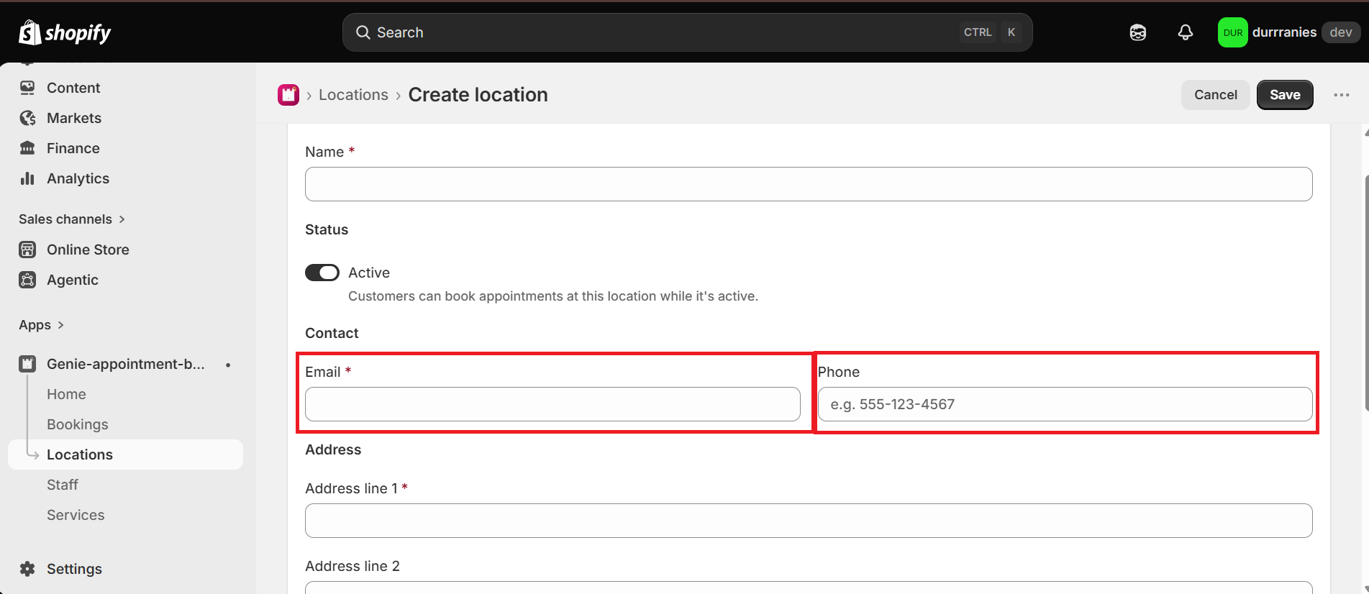Click the dev badge in top bar
Image resolution: width=1369 pixels, height=594 pixels.
(x=1340, y=32)
